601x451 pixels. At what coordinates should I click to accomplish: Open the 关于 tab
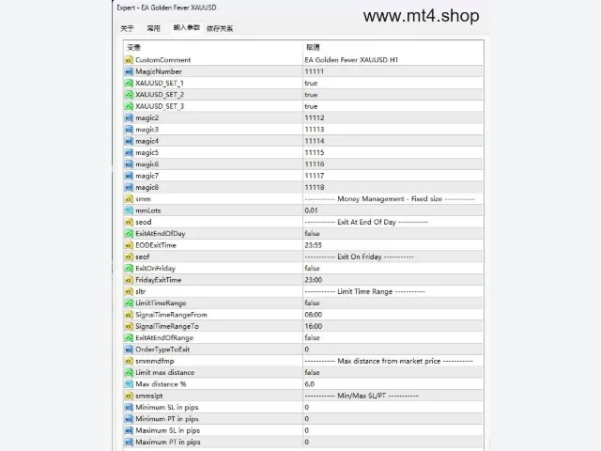click(127, 28)
